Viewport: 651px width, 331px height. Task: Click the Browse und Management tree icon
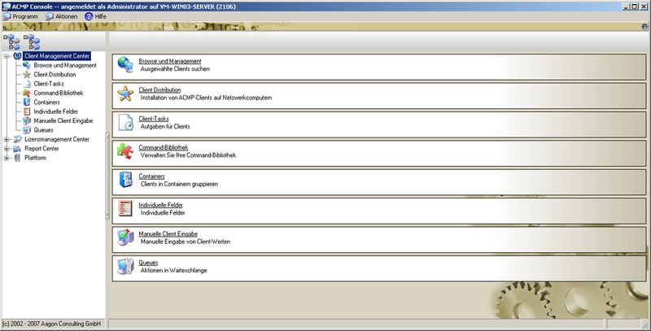[27, 65]
